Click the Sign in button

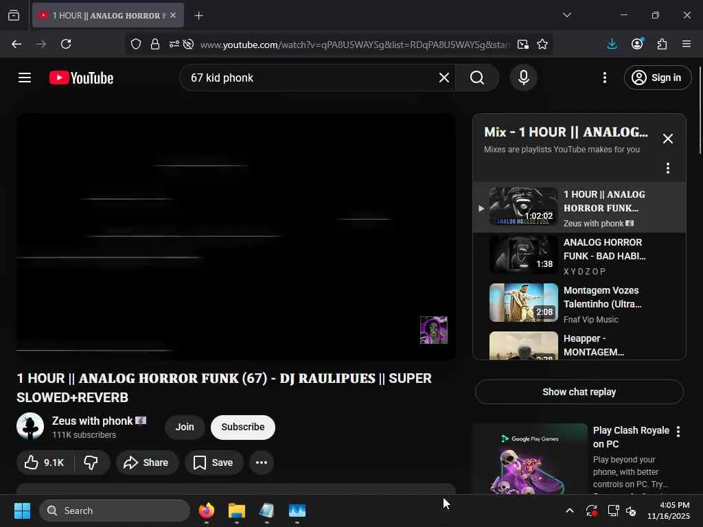tap(657, 78)
